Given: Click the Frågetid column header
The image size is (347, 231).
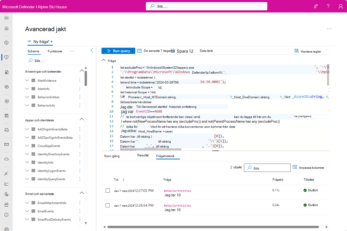Looking at the screenshot, I should click(x=278, y=179).
